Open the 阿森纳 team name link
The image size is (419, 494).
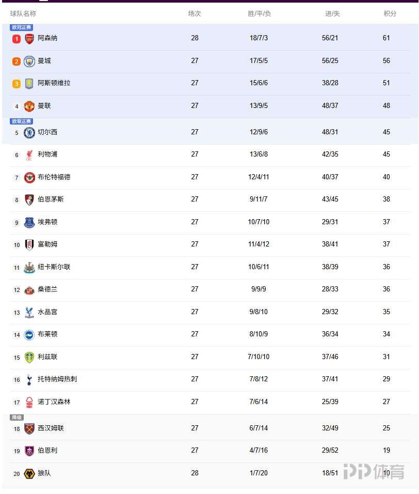tap(47, 38)
